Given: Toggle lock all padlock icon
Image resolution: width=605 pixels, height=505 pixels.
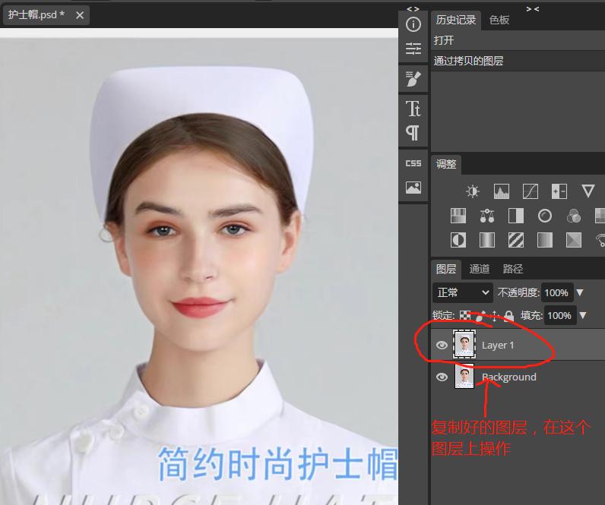Looking at the screenshot, I should 509,316.
